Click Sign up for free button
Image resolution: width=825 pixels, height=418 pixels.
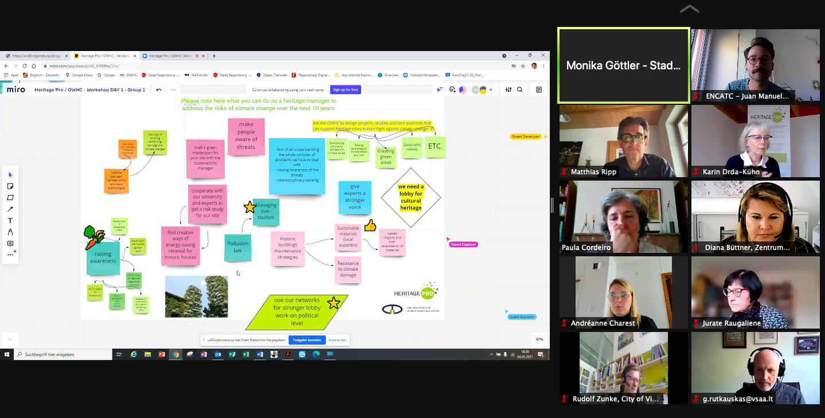(x=345, y=89)
